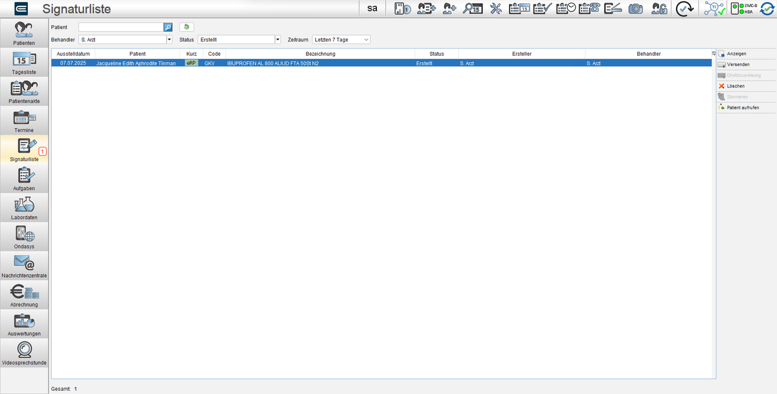Click the 'sa' user field in toolbar
Viewport: 777px width, 394px height.
[372, 8]
